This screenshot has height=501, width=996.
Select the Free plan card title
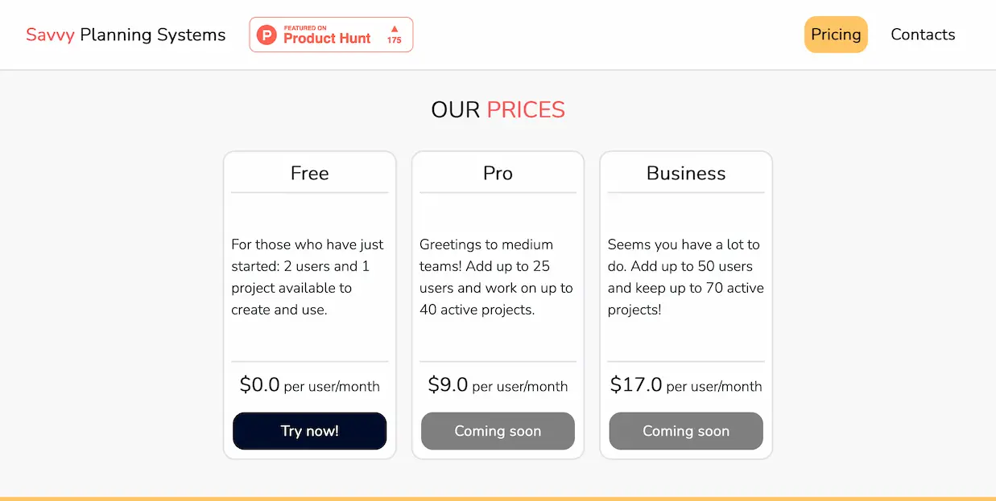point(309,173)
